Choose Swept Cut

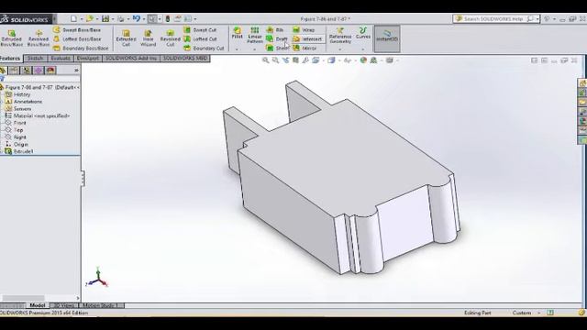point(200,30)
